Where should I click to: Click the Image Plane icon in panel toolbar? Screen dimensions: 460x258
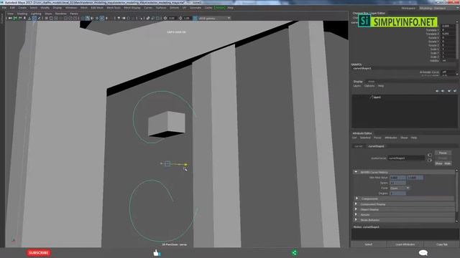(x=29, y=18)
